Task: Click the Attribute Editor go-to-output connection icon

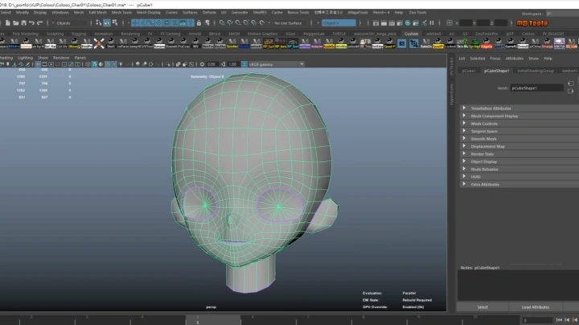Action: pos(571,91)
